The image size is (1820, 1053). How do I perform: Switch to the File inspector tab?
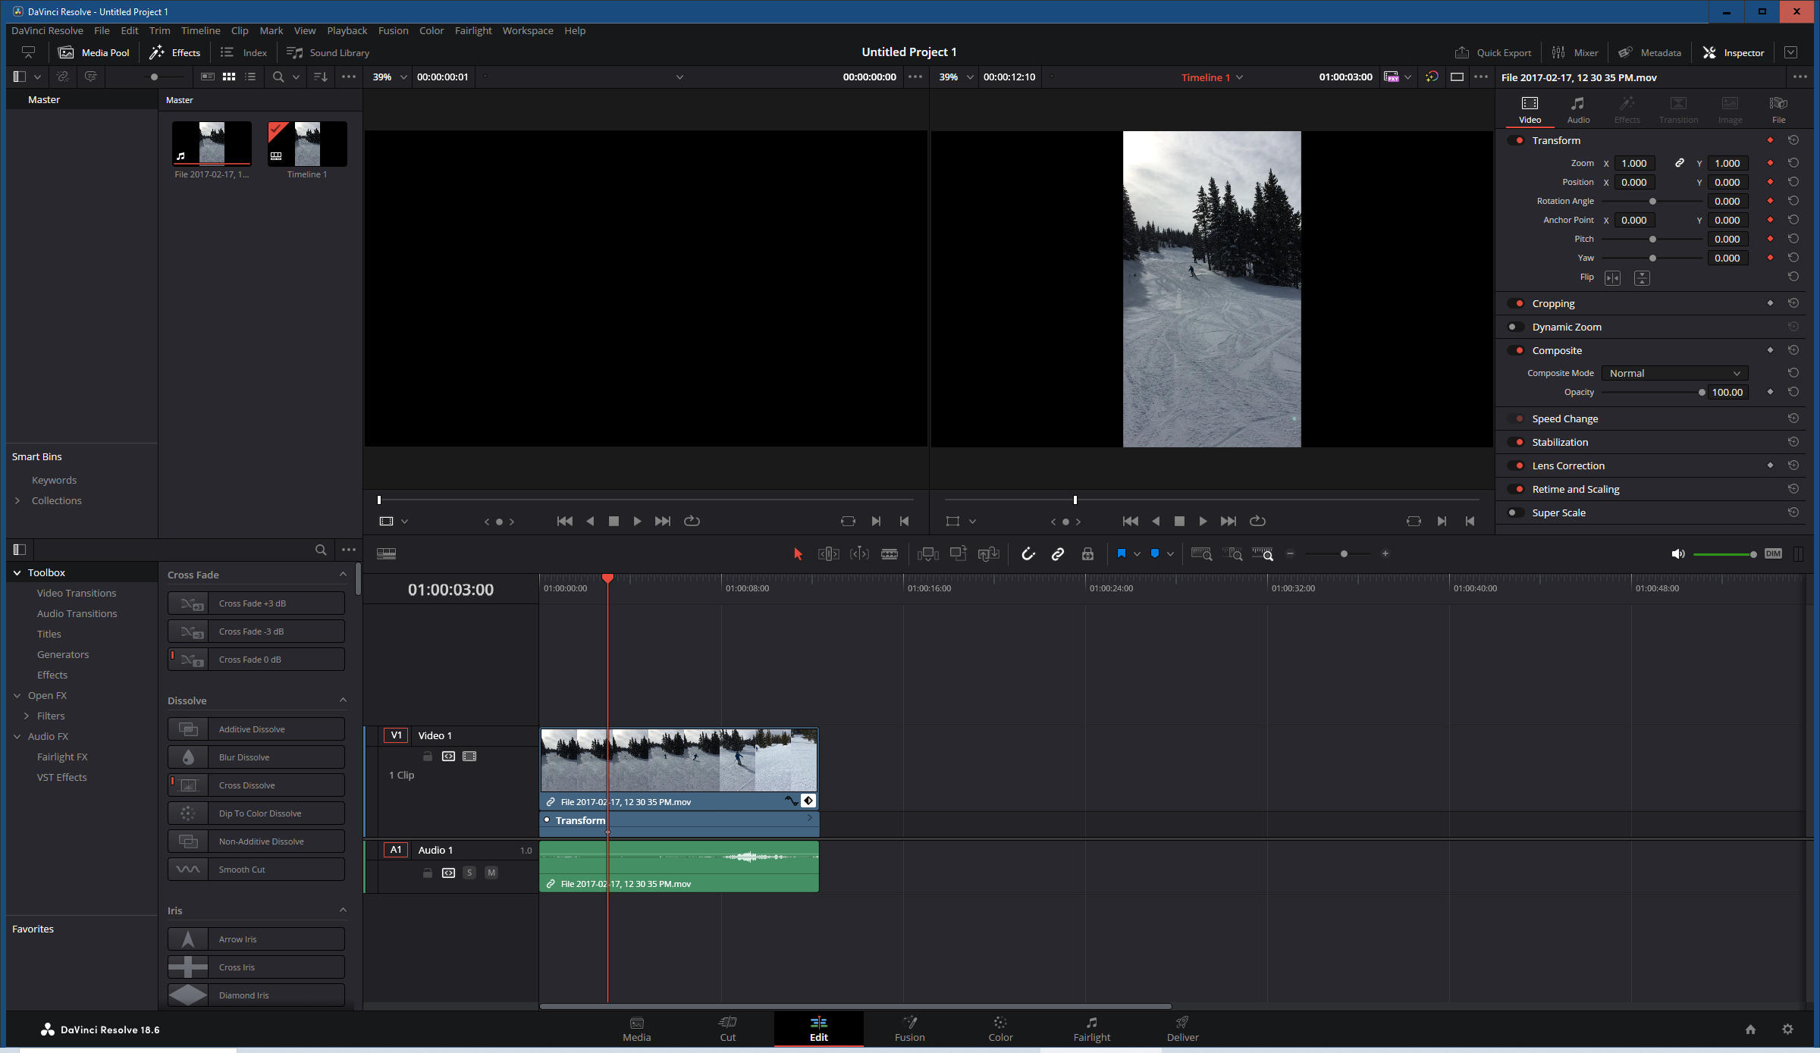tap(1778, 110)
